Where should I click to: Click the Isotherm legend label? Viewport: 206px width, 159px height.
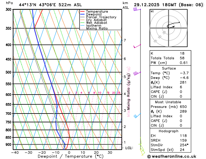[x=94, y=26]
